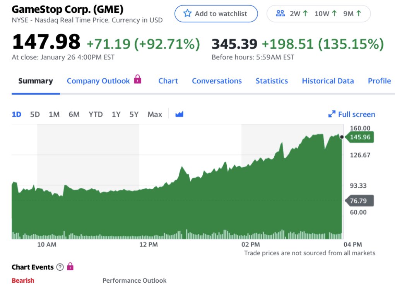The height and width of the screenshot is (285, 395).
Task: Click the +71.19 (+92.71%) change text
Action: point(143,44)
